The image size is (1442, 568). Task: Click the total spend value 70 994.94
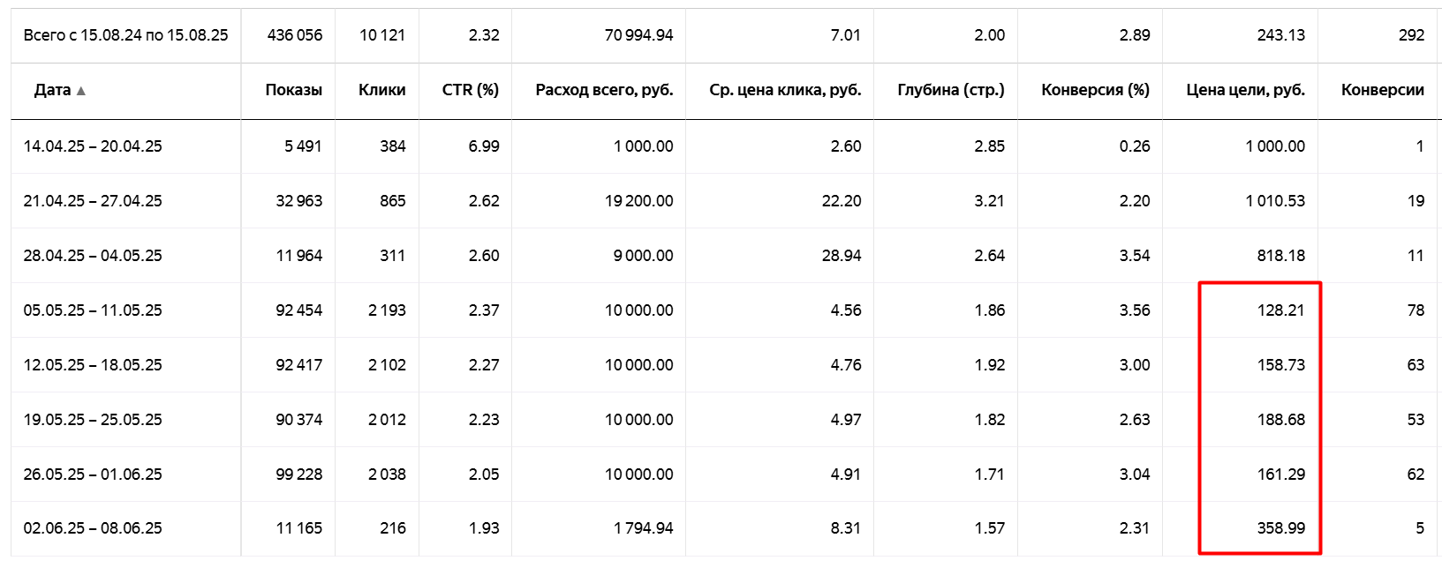coord(638,35)
